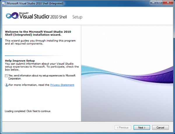175x134 pixels.
Task: Click the purple wave banner image
Action: [x=127, y=73]
